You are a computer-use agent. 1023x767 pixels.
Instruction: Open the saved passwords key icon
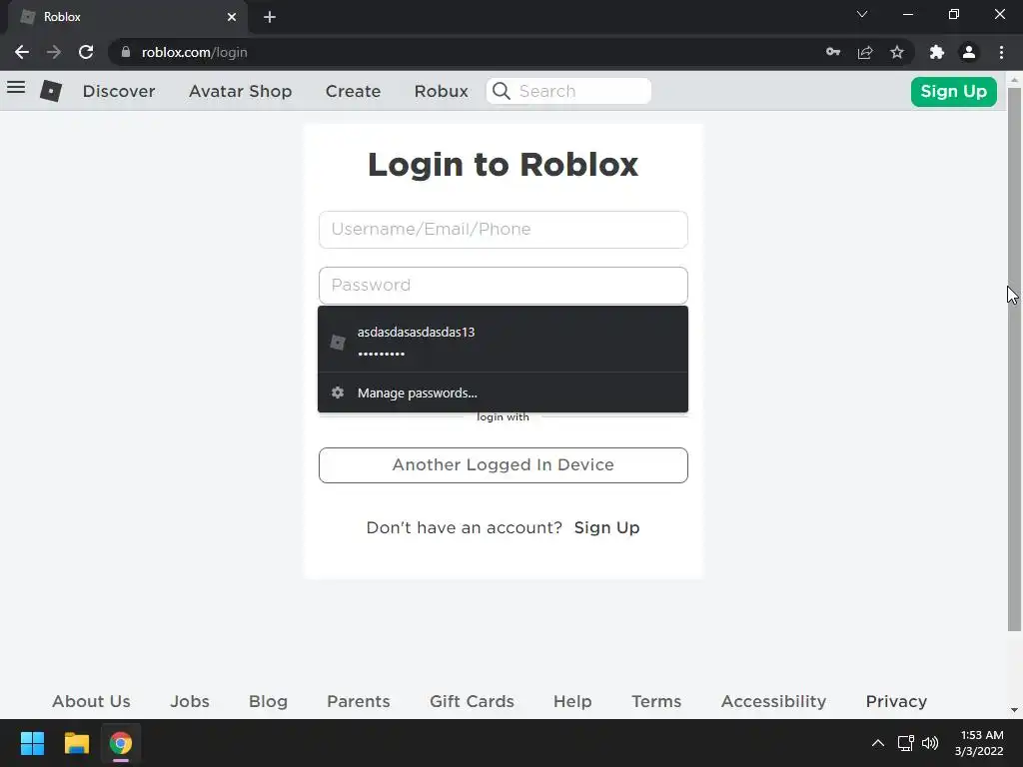833,52
